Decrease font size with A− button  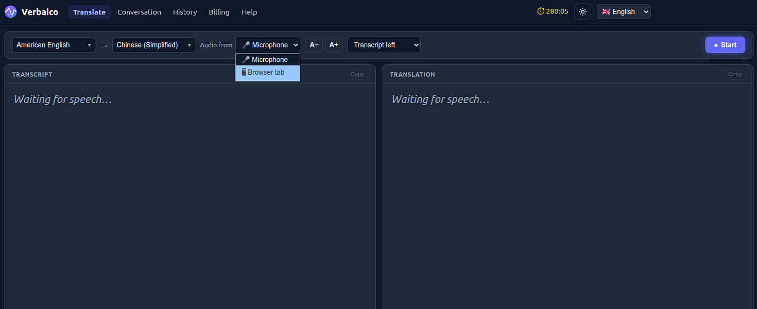(314, 45)
